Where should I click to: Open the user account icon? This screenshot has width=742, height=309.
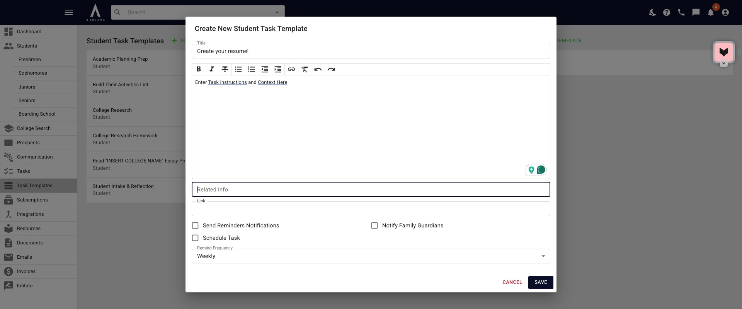click(725, 12)
